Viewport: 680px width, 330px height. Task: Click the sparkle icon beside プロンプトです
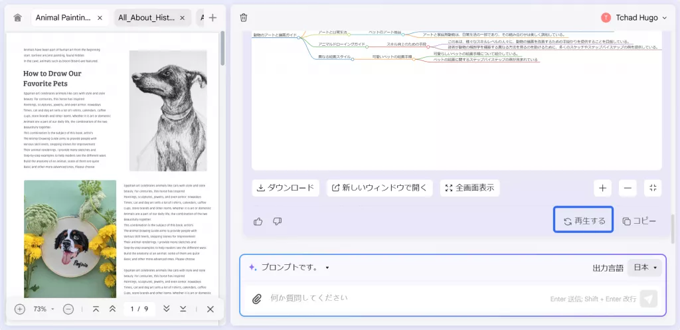click(252, 268)
